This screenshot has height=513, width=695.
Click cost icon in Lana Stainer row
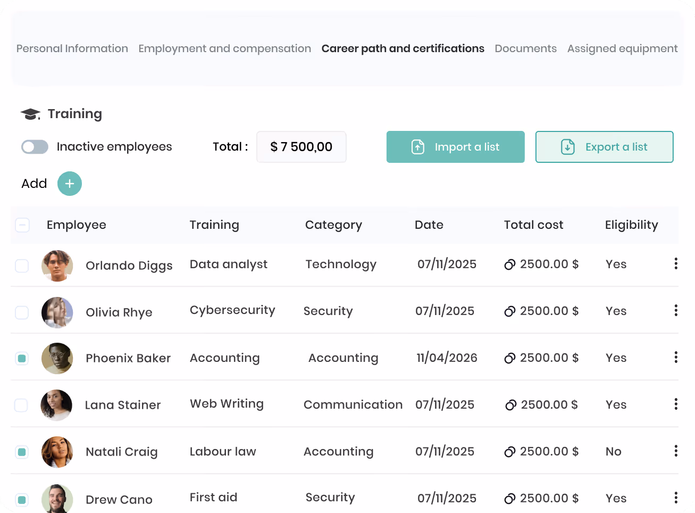[x=511, y=405]
